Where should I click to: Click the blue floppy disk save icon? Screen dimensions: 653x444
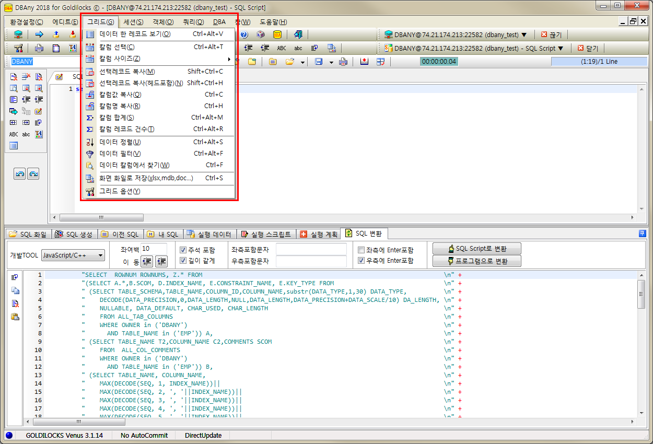319,62
